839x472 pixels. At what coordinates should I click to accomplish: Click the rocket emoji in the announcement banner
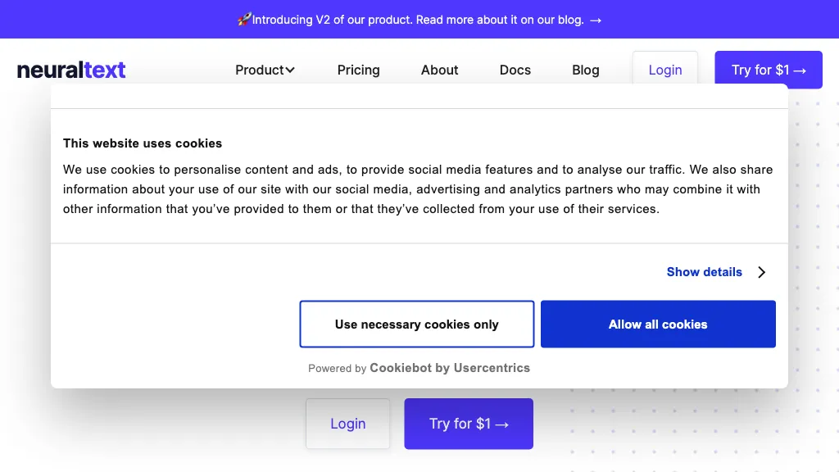click(x=246, y=19)
